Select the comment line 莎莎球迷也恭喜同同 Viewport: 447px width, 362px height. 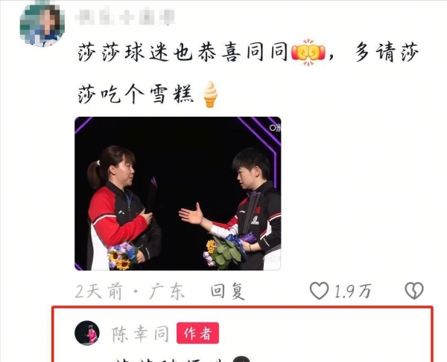pos(183,52)
